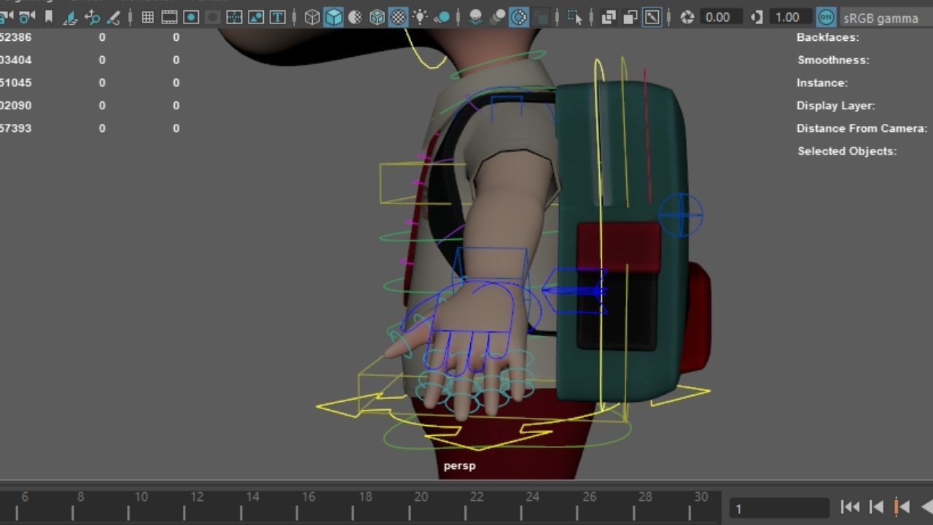Toggle X-ray display icon
This screenshot has height=525, width=933.
pos(609,17)
